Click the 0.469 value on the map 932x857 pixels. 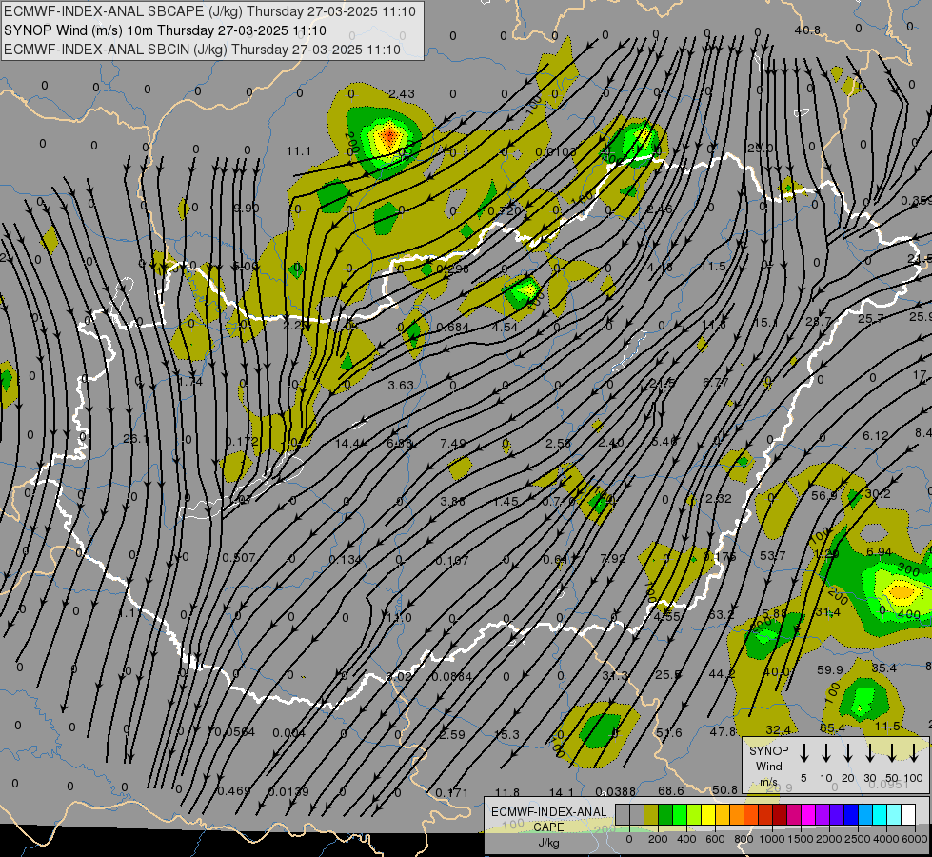(233, 791)
